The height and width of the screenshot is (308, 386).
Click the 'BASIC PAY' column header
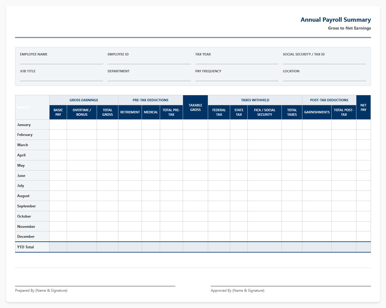tap(58, 112)
